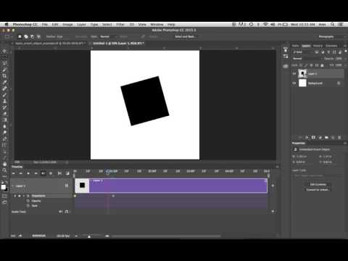The width and height of the screenshot is (348, 261).
Task: Click the transition icon in Timeline controls
Action: click(x=67, y=173)
